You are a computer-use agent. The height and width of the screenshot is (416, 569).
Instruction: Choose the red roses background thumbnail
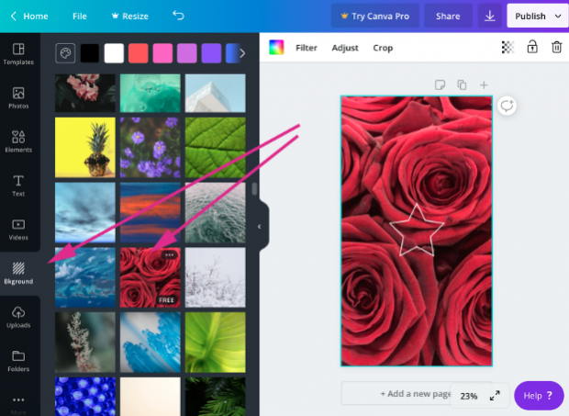(x=151, y=277)
